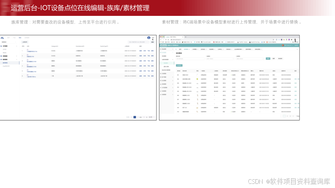335x188 pixels.
Task: Select the active teal page tab in right window
Action: 187,49
